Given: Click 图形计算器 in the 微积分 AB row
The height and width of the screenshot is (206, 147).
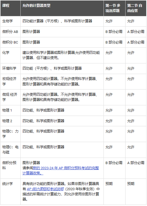Looking at the screenshot, I should (31, 32).
